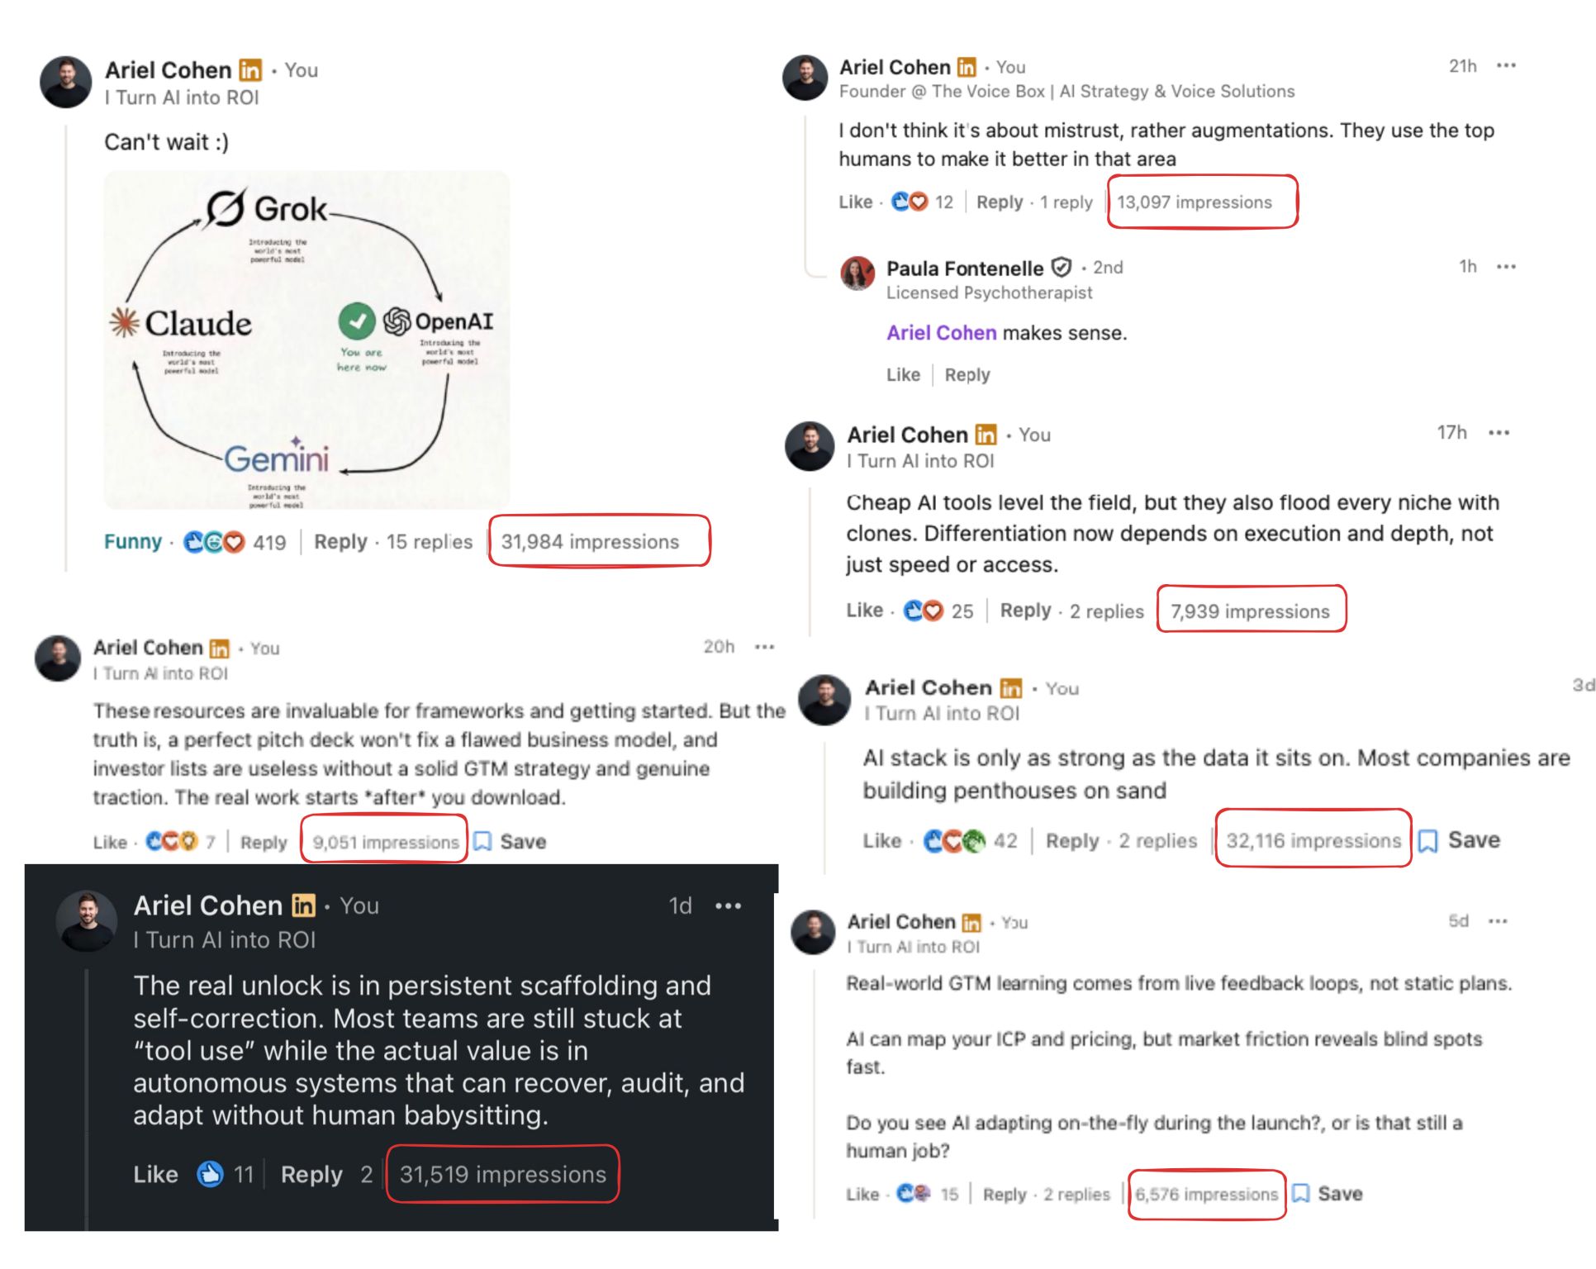The image size is (1596, 1269).
Task: Expand the more menu on the 17h comment
Action: (x=1499, y=433)
